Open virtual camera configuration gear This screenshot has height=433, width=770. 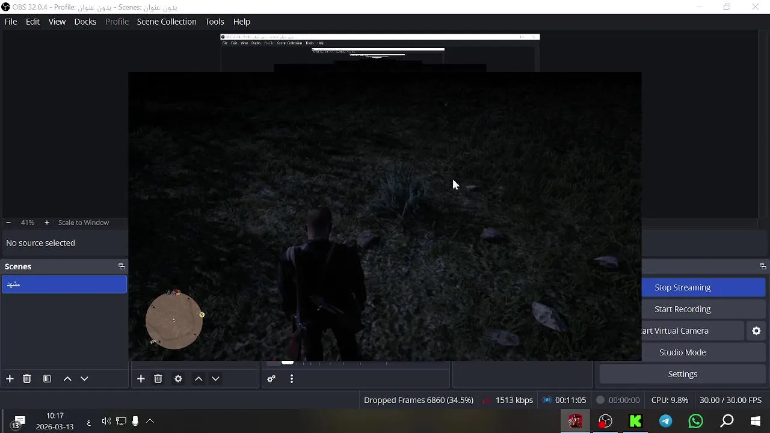(x=757, y=331)
